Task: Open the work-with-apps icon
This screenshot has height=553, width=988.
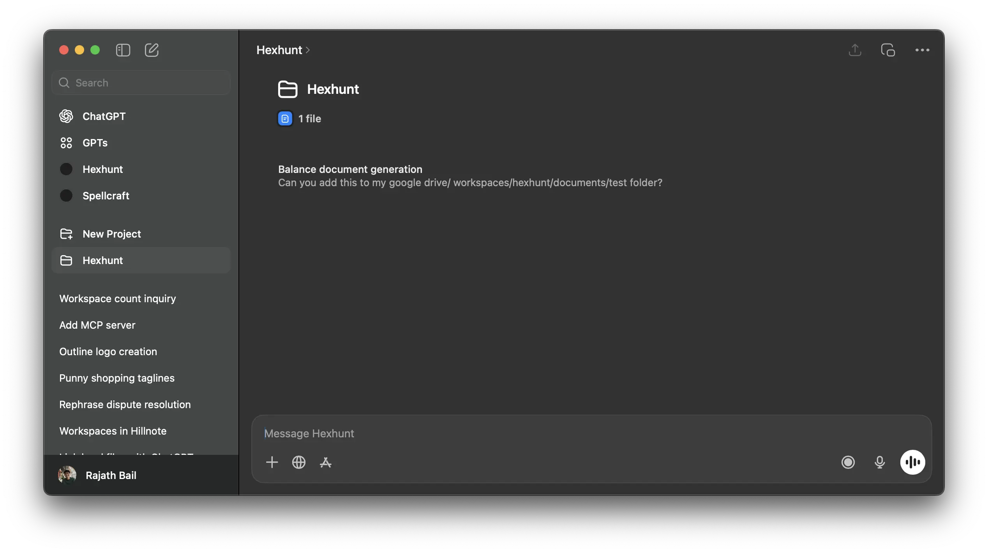Action: (x=326, y=462)
